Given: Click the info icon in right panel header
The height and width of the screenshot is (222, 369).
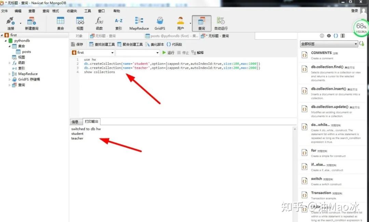Looking at the screenshot, I should coord(322,36).
